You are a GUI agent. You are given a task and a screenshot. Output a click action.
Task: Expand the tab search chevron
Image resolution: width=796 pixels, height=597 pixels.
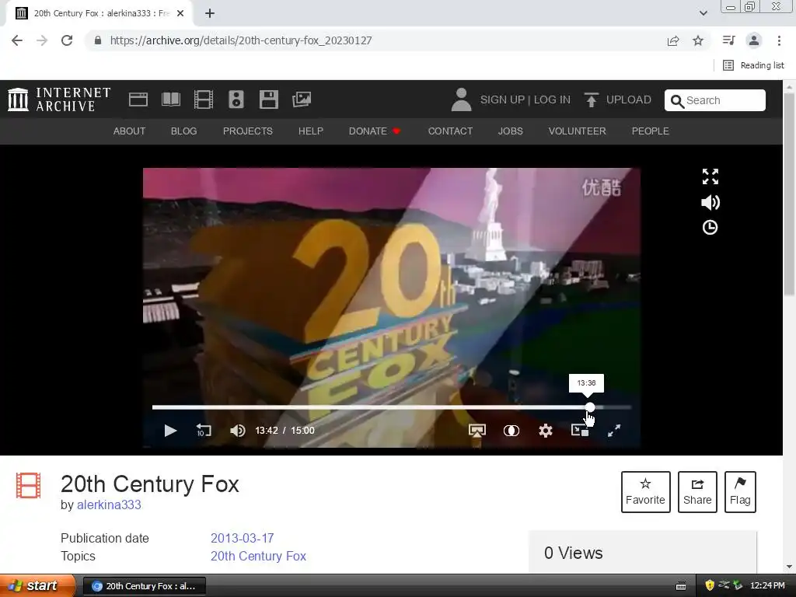tap(703, 14)
